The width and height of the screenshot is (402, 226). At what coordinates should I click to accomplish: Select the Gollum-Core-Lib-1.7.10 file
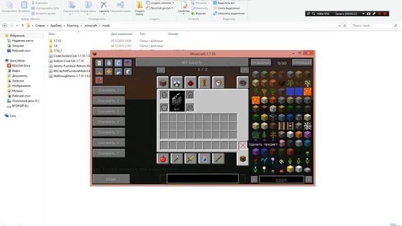(x=69, y=61)
